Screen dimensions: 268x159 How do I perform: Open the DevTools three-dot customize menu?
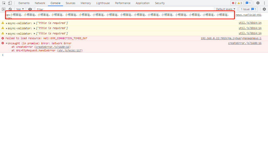click(264, 3)
